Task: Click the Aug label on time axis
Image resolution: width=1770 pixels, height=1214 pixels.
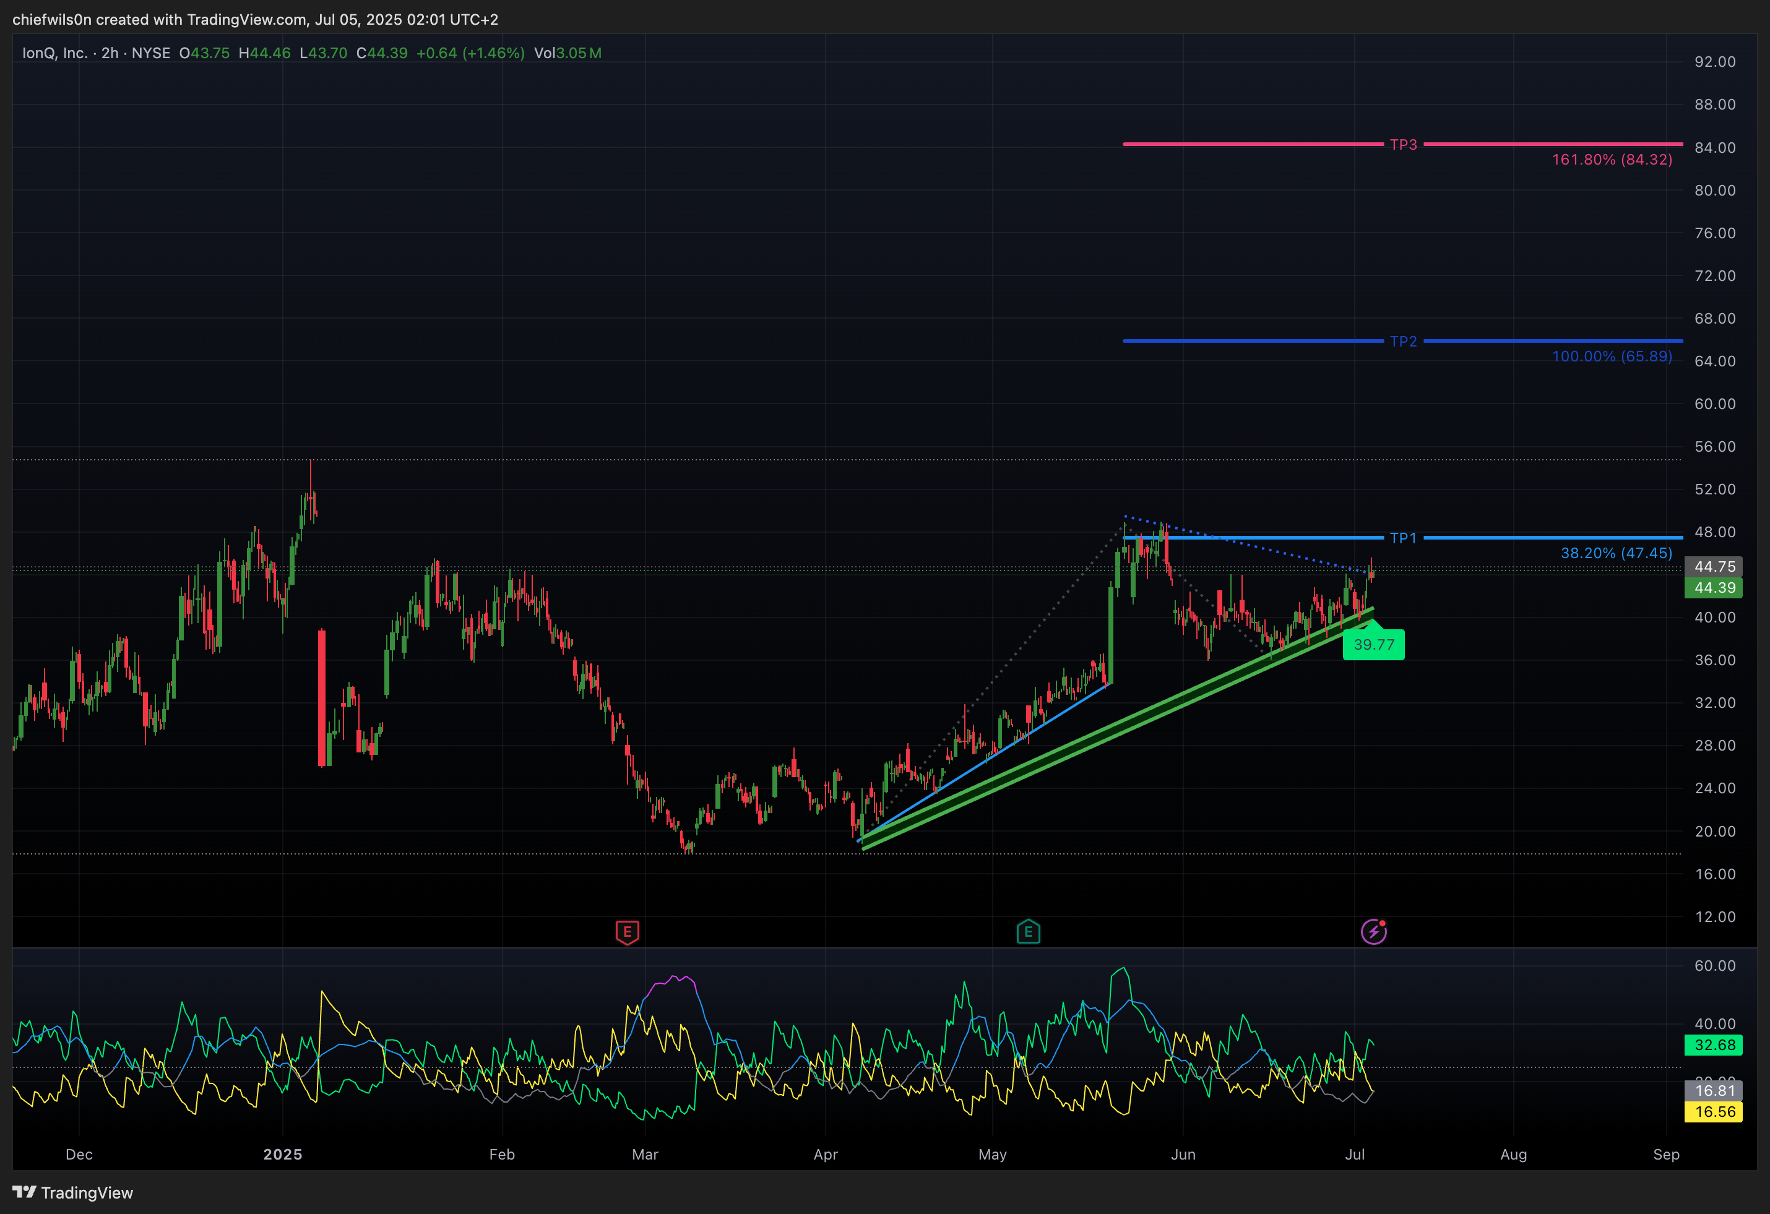Action: coord(1513,1155)
